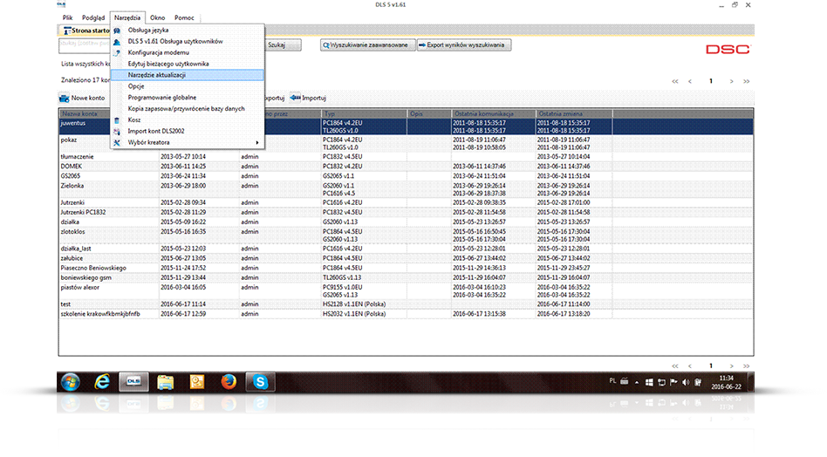Sort by the Opis column header
This screenshot has height=457, width=827.
429,114
